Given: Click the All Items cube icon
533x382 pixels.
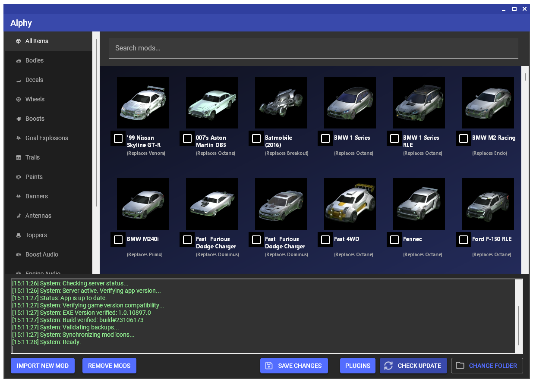Looking at the screenshot, I should (x=19, y=41).
